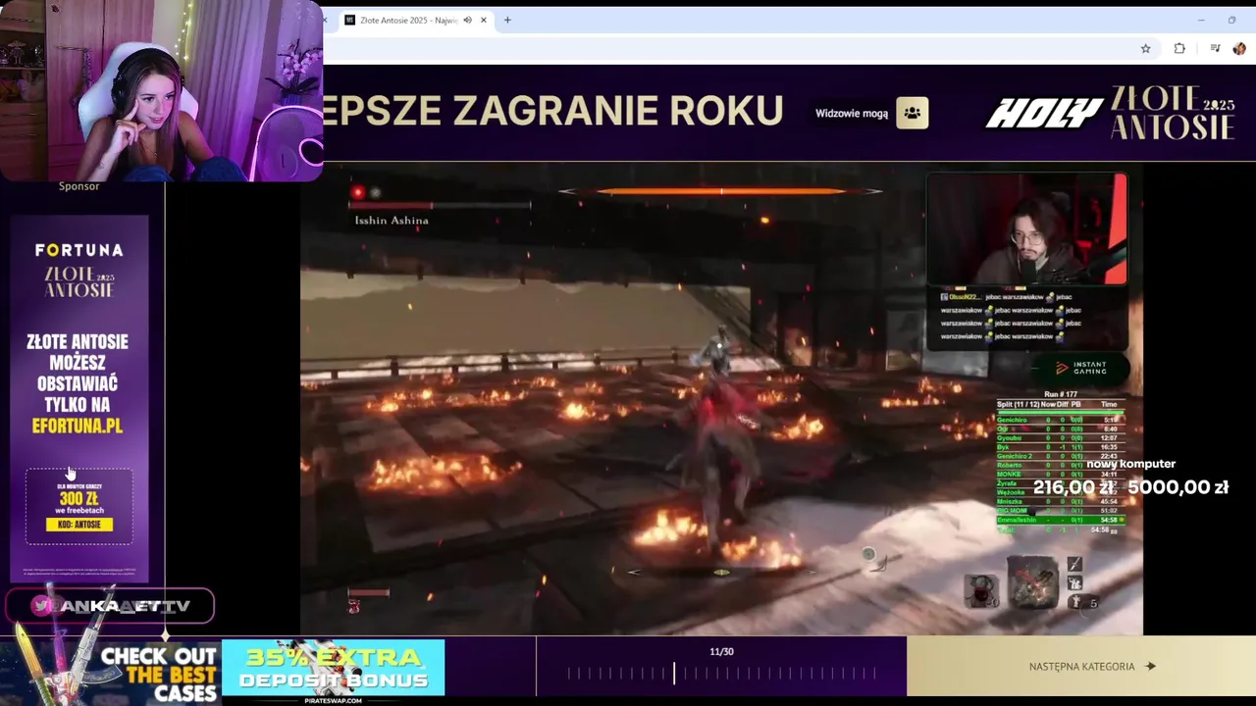Close the Złote Antosie 2025 browser tab
The width and height of the screenshot is (1256, 706).
pos(483,20)
